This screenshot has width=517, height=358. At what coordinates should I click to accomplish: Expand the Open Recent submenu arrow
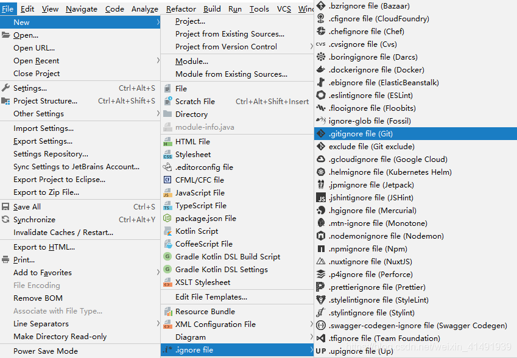click(x=158, y=60)
